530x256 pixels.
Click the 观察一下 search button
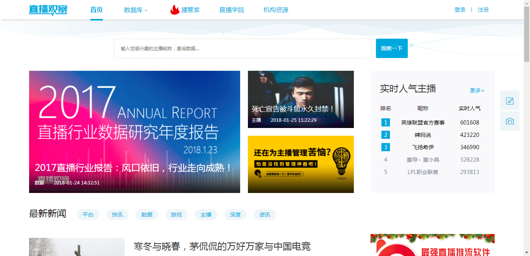(392, 48)
